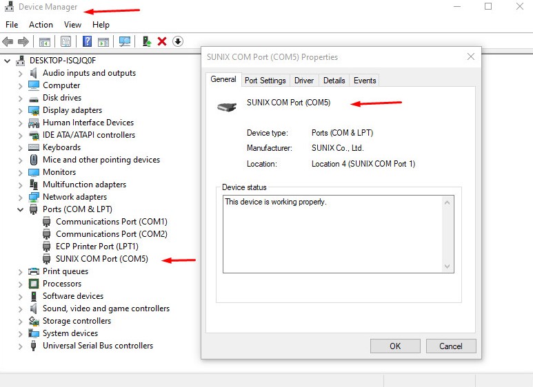The image size is (533, 387).
Task: Select ECP Printer Port (LPT1)
Action: tap(97, 247)
